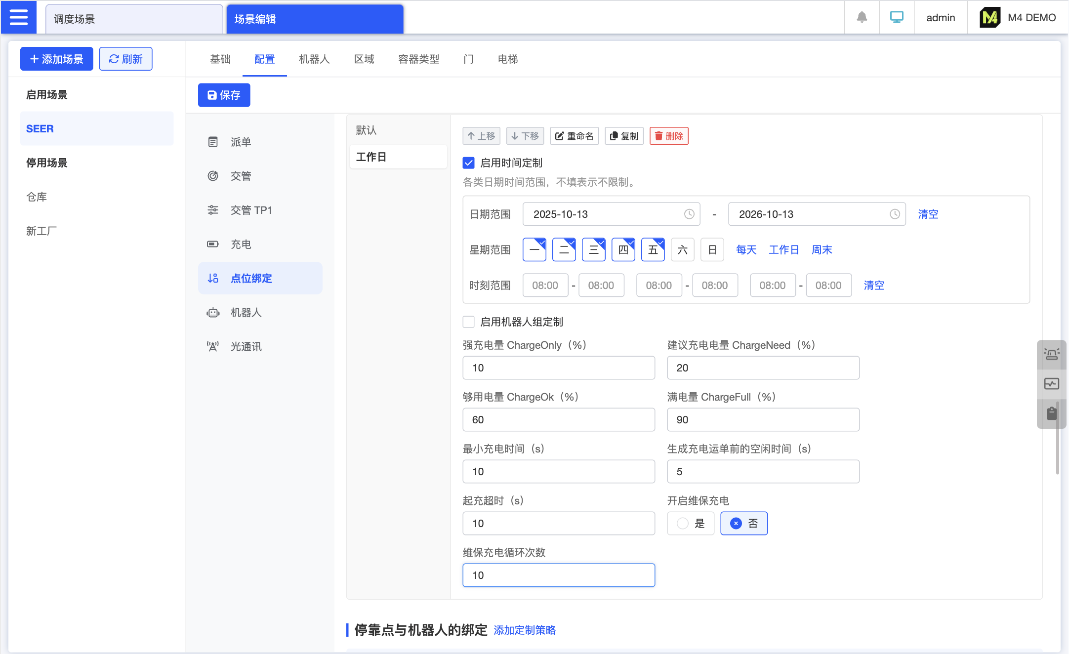The width and height of the screenshot is (1069, 654).
Task: Open the main navigation hamburger menu
Action: 18,17
